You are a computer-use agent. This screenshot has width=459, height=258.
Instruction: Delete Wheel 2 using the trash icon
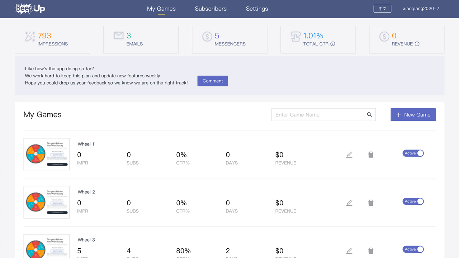click(x=371, y=202)
